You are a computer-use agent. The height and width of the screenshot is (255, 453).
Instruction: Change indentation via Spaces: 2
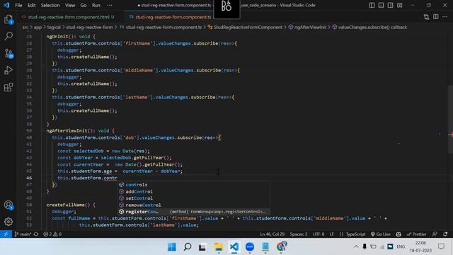tap(299, 234)
